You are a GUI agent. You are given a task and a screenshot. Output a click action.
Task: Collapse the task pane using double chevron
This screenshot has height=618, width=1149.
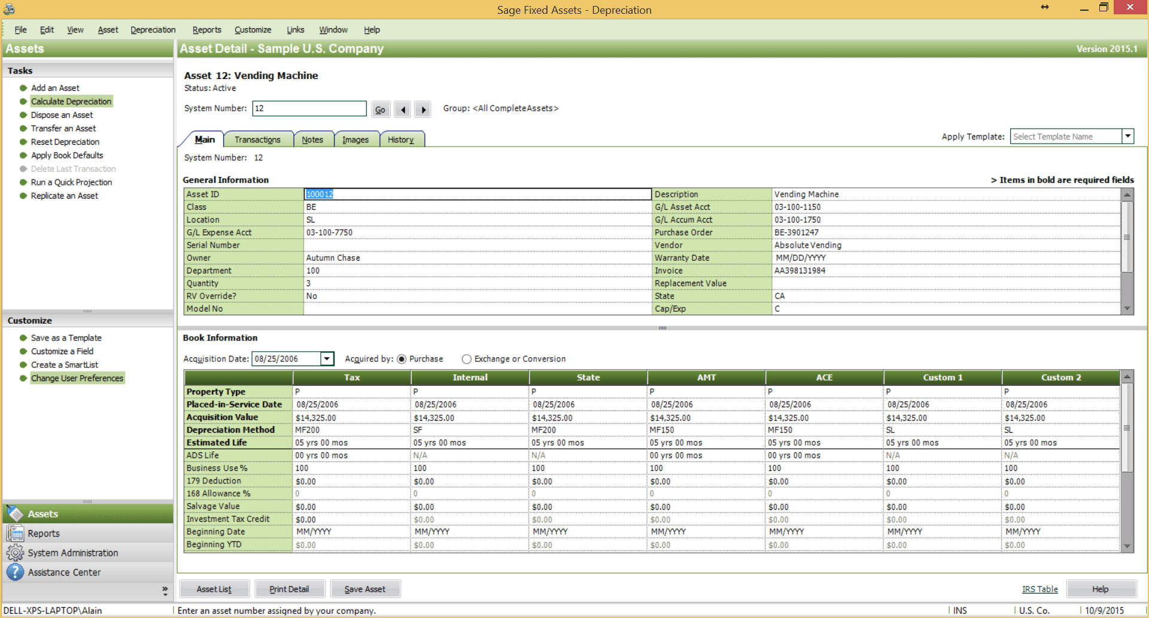pos(165,590)
